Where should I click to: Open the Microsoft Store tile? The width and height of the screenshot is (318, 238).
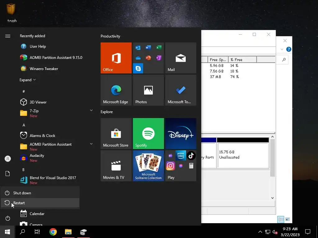click(116, 134)
